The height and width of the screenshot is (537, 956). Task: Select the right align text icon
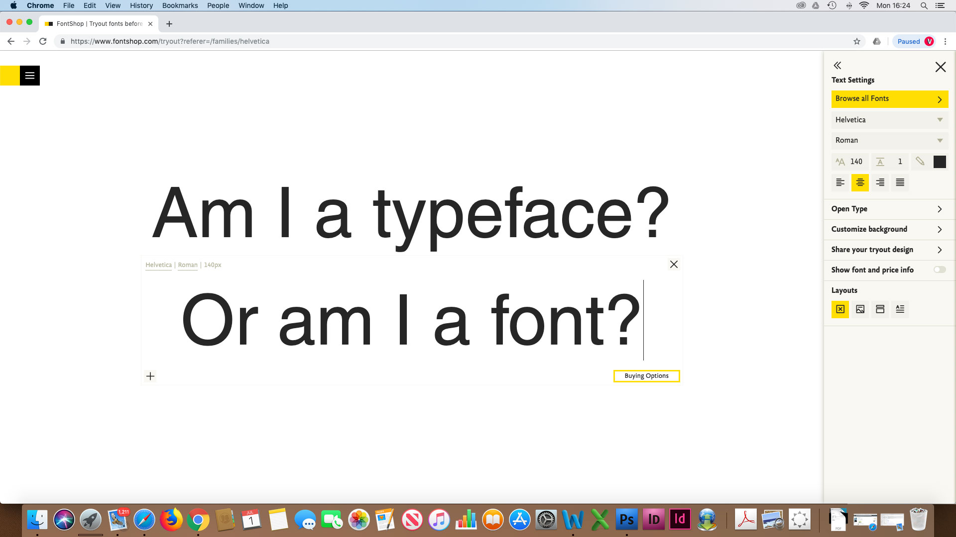(x=880, y=182)
